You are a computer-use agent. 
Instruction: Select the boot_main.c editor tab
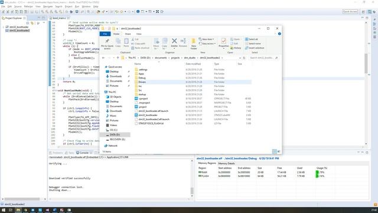click(59, 18)
